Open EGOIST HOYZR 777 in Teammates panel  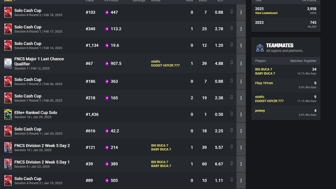(269, 101)
